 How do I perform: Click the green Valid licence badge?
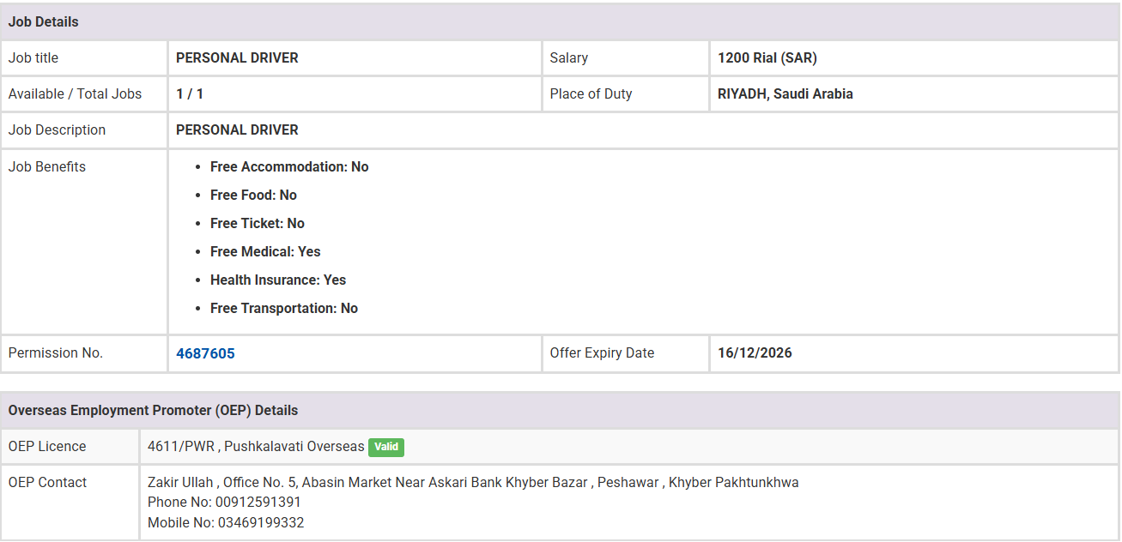coord(386,447)
